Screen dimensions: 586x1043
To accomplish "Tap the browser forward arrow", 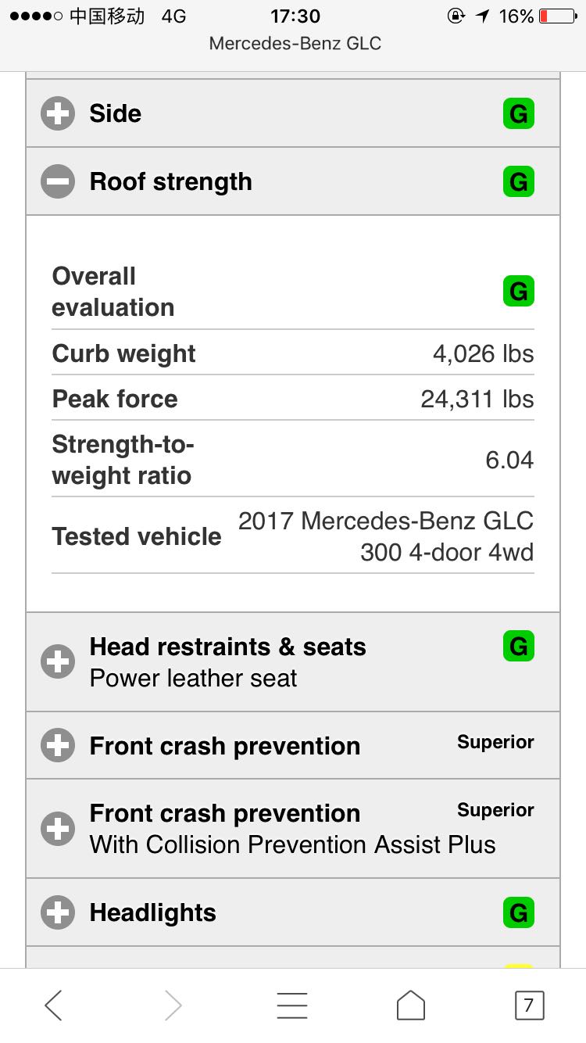I will coord(173,1005).
